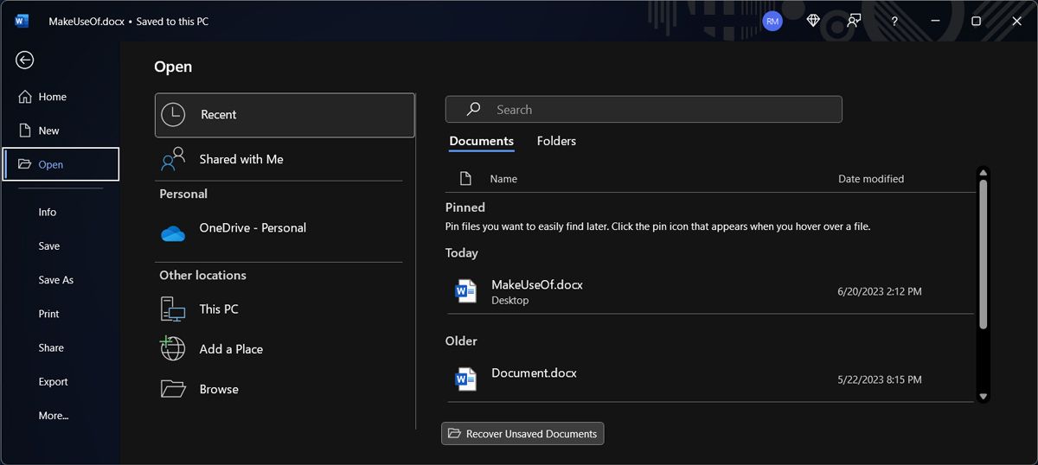This screenshot has width=1038, height=465.
Task: Click the 5/22/2023 8:15 PM date entry
Action: click(x=880, y=379)
